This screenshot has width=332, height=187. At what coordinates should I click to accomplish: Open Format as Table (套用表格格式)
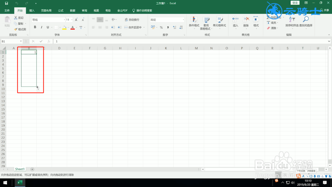pyautogui.click(x=206, y=23)
